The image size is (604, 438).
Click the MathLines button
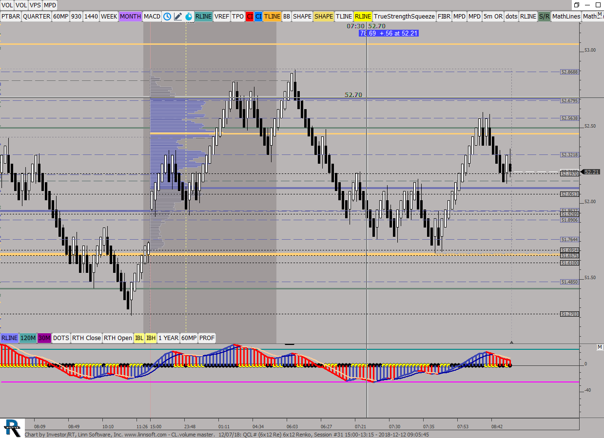566,17
